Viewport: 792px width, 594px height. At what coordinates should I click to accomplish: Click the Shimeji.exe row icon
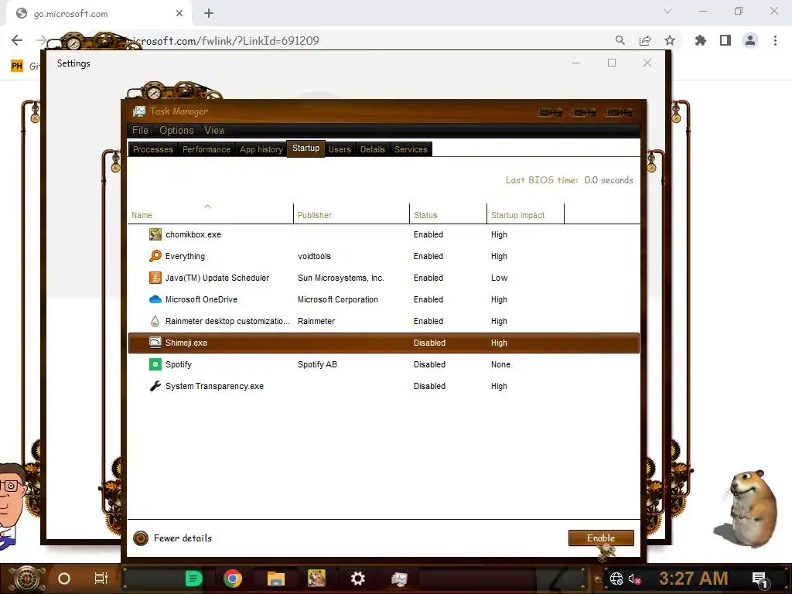pos(155,343)
